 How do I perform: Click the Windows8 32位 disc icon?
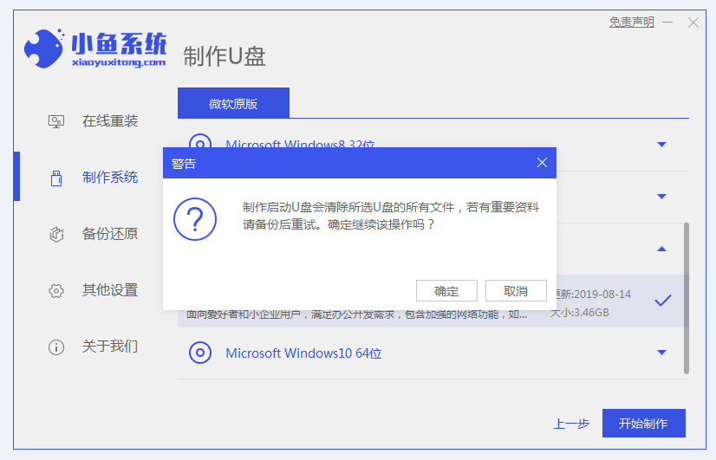tap(200, 141)
